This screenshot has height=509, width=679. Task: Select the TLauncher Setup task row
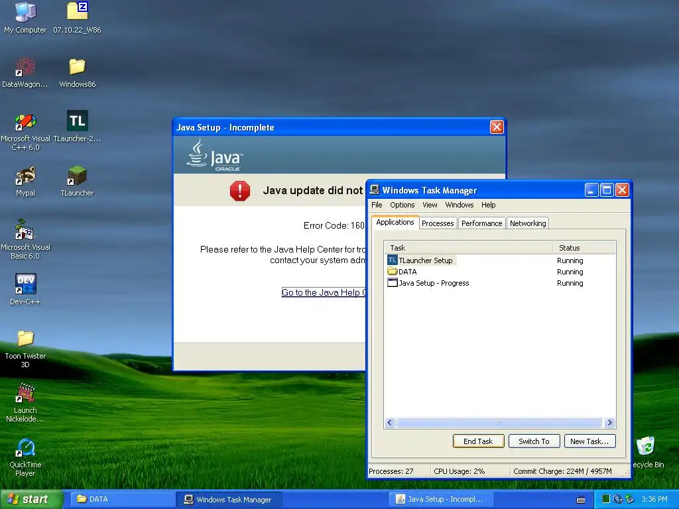(x=500, y=260)
